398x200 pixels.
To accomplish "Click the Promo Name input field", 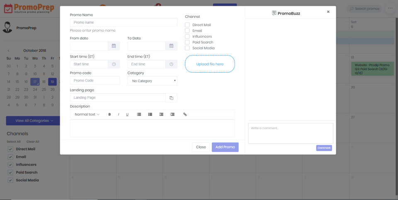I will [x=124, y=22].
